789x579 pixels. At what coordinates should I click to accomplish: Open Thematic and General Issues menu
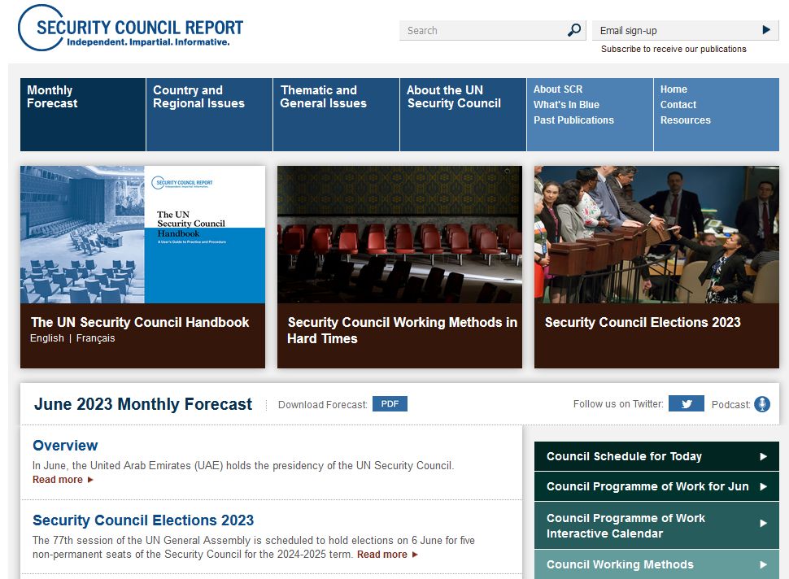(x=336, y=115)
